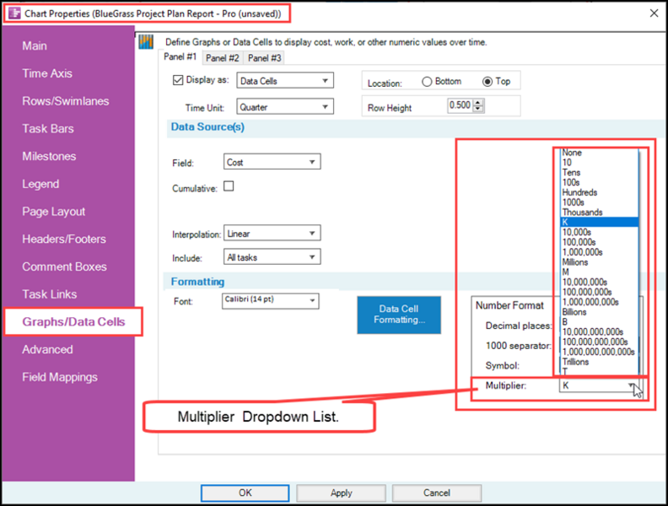Viewport: 668px width, 506px height.
Task: Choose 10 in the multiplier list
Action: click(599, 163)
